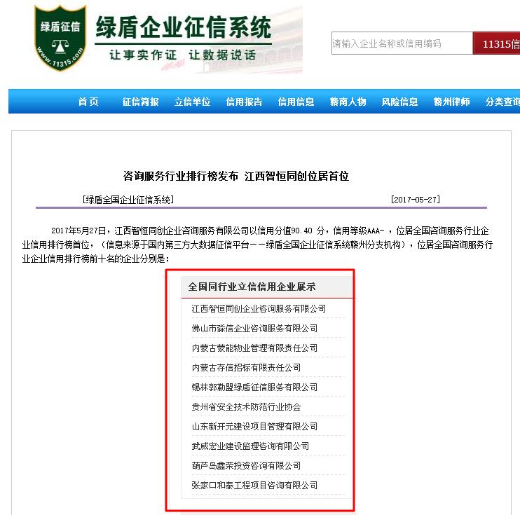Open 佛山市淼信企业咨询服务有限公司
Image resolution: width=520 pixels, height=515 pixels.
coord(254,329)
